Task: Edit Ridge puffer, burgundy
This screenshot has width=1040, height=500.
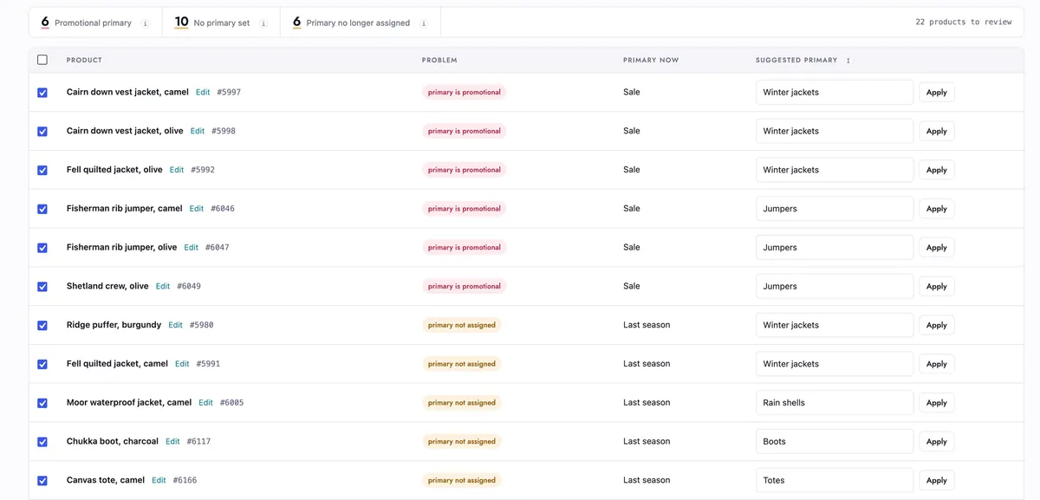Action: (x=176, y=325)
